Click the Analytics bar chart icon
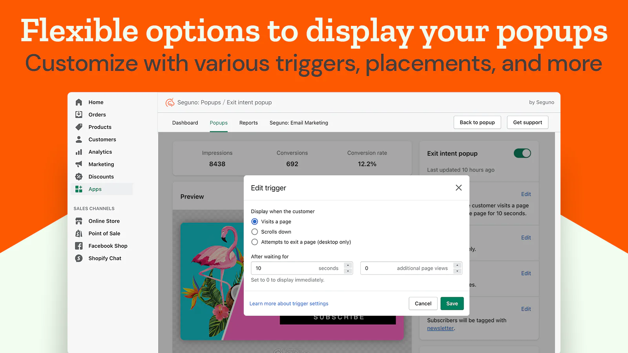Viewport: 628px width, 353px height. [x=79, y=152]
